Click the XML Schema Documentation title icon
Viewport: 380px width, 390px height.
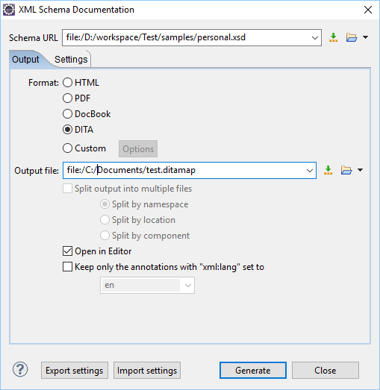[9, 10]
